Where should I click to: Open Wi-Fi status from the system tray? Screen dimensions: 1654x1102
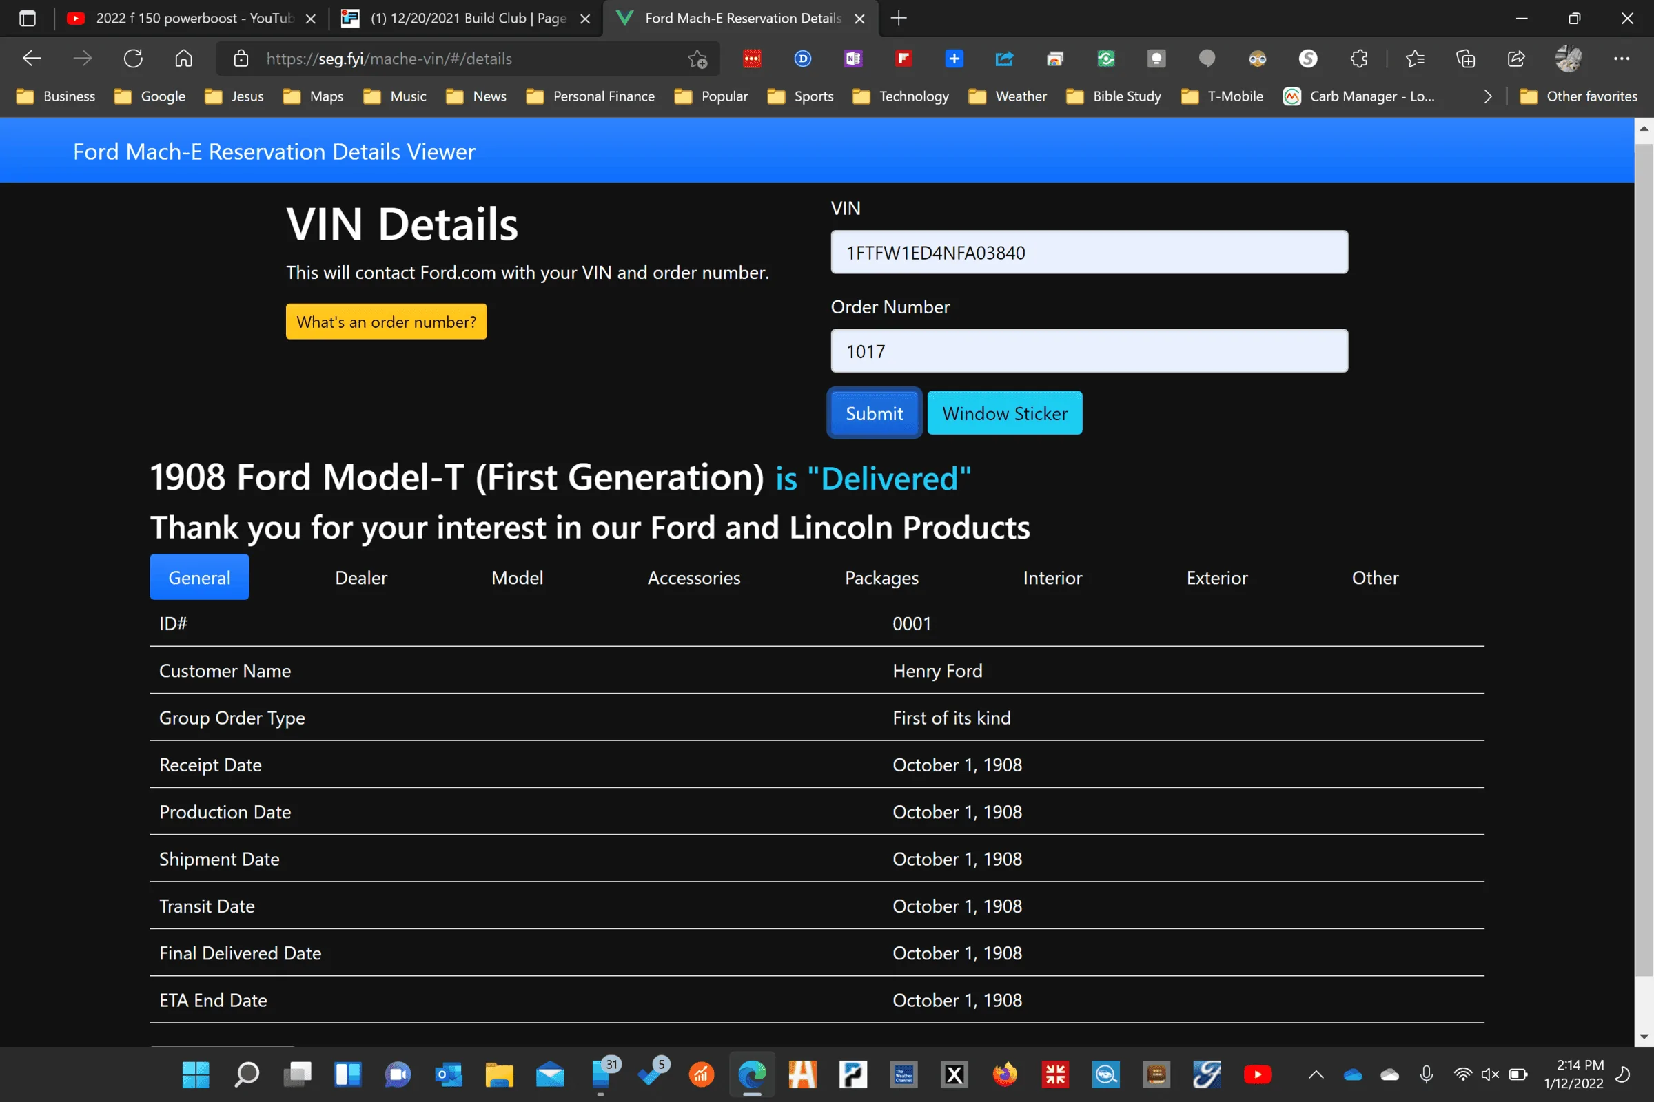tap(1463, 1074)
